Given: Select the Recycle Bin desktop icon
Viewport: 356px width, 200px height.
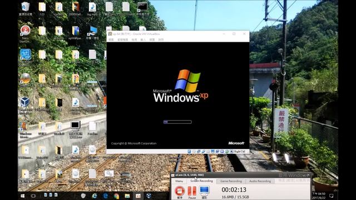Looking at the screenshot, I should tap(25, 9).
